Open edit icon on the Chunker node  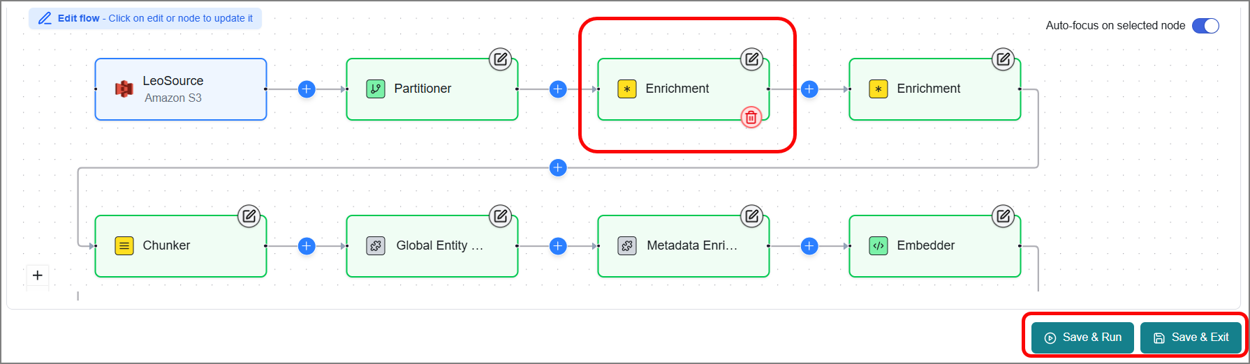point(249,216)
